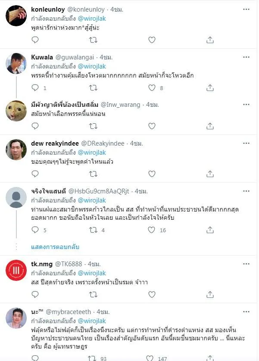This screenshot has width=259, height=361.
Task: Share konleunloy's tweet
Action: [x=210, y=40]
